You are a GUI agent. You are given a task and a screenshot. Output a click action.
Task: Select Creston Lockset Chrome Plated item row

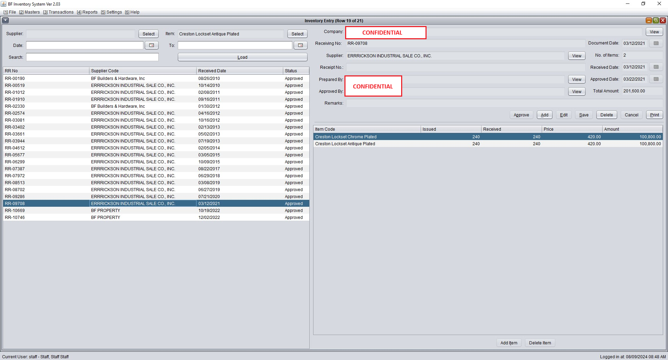coord(488,137)
